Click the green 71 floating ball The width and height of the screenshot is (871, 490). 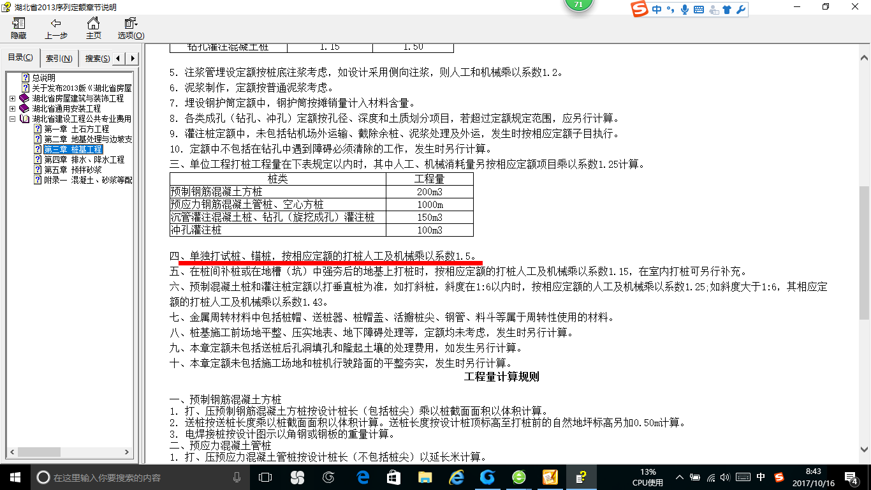tap(578, 4)
